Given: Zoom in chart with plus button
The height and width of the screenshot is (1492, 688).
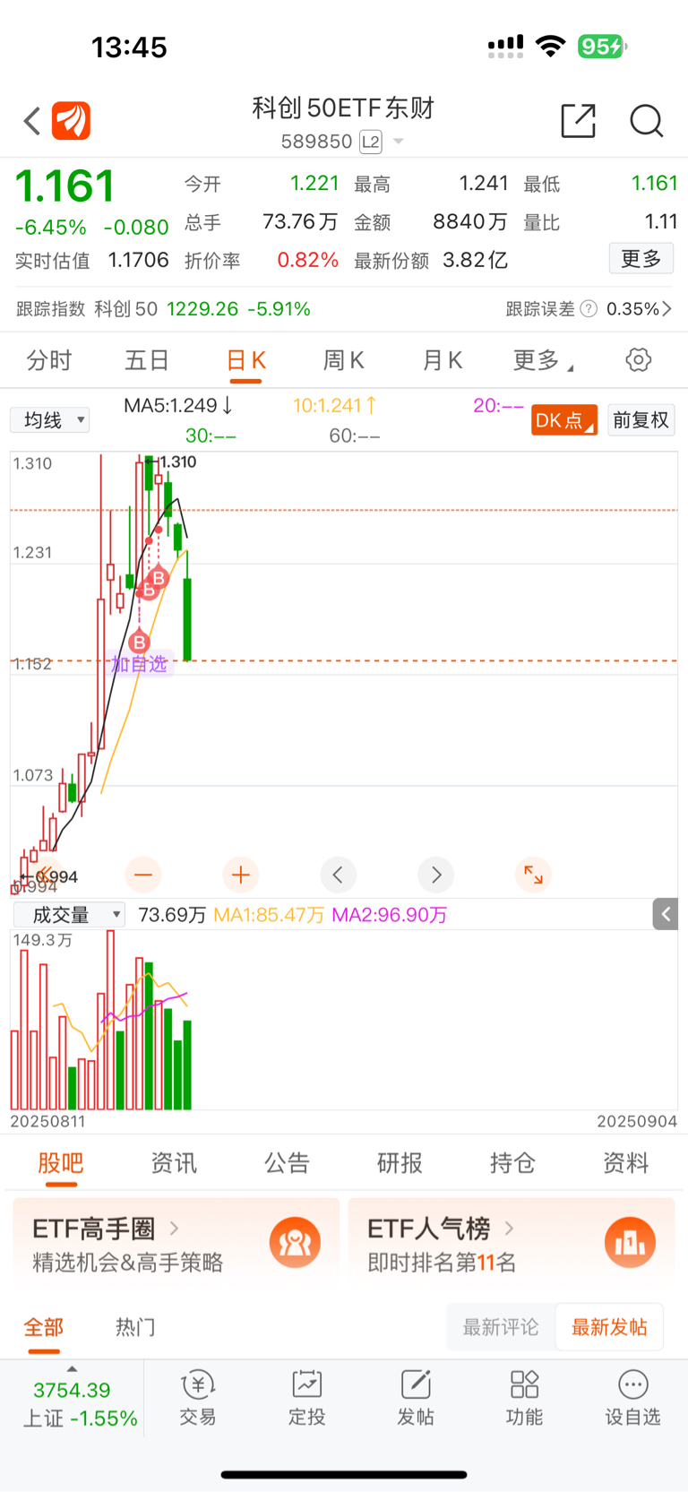Looking at the screenshot, I should pos(240,875).
